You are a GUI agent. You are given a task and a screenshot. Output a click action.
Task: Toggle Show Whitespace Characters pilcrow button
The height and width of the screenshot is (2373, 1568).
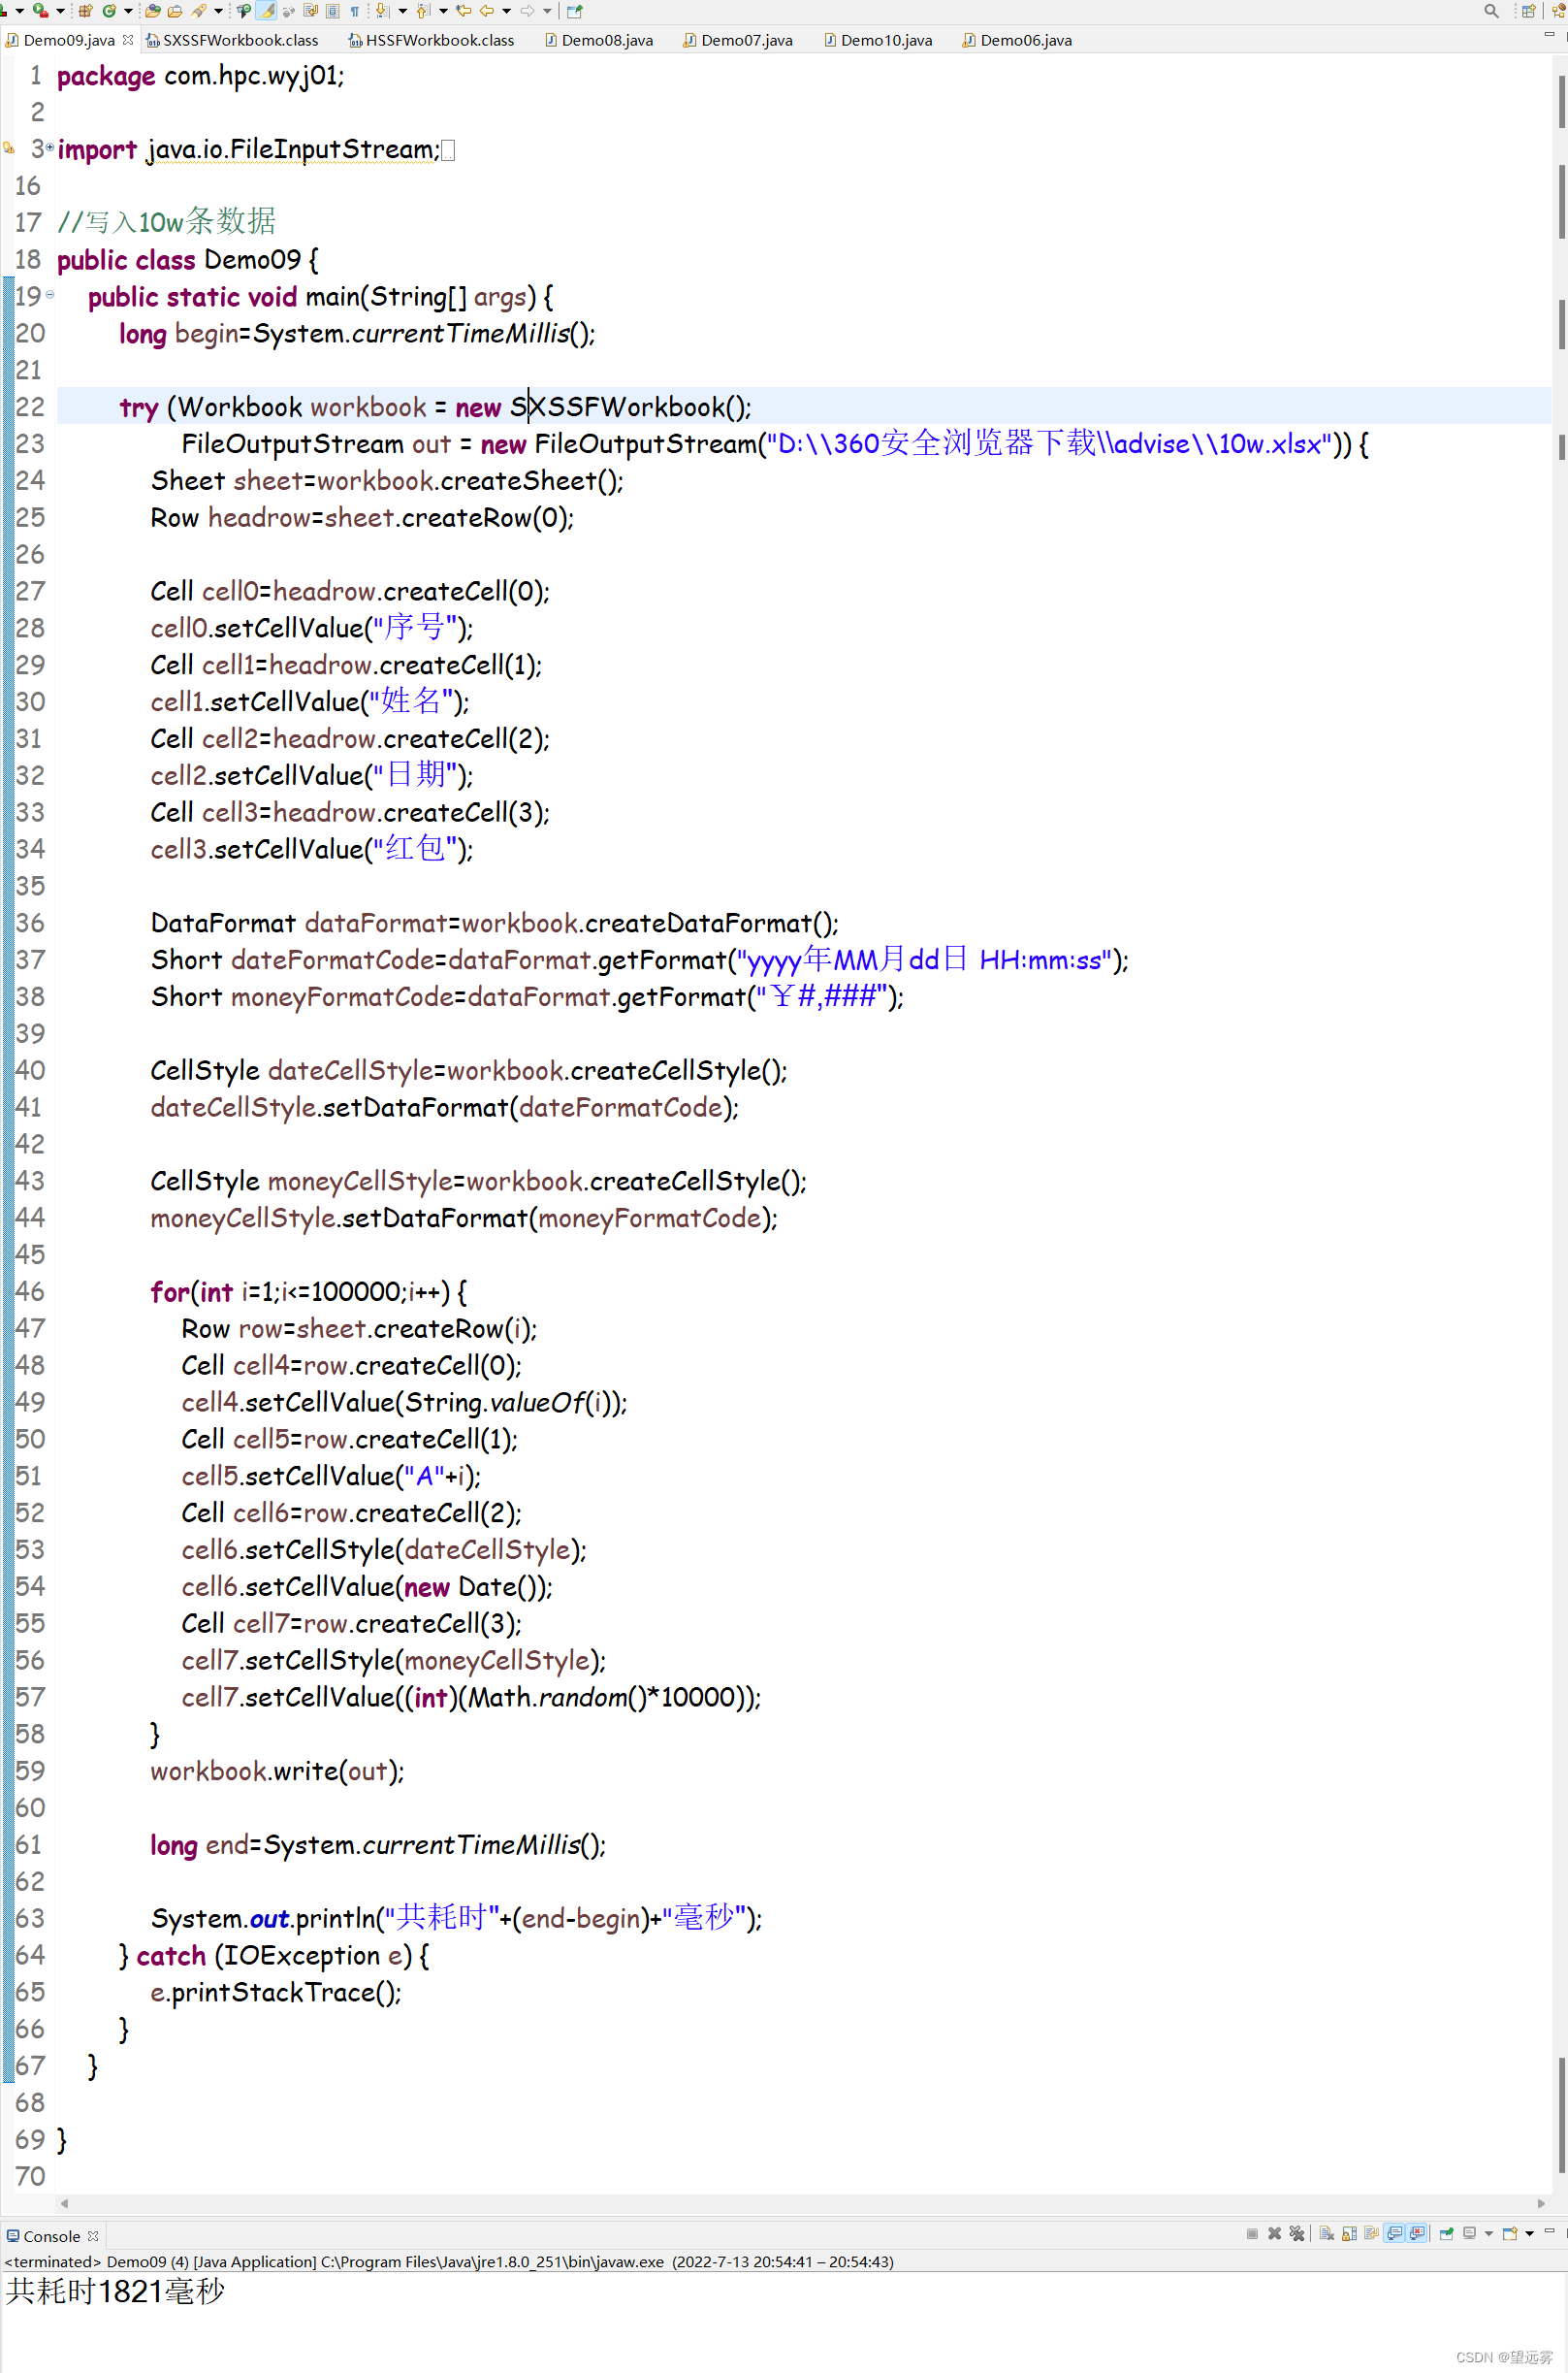click(355, 11)
